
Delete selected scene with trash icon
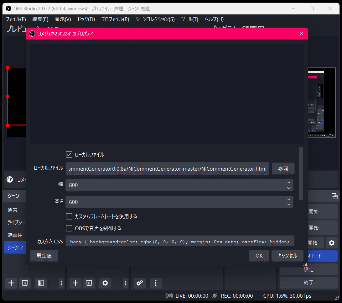(25, 283)
